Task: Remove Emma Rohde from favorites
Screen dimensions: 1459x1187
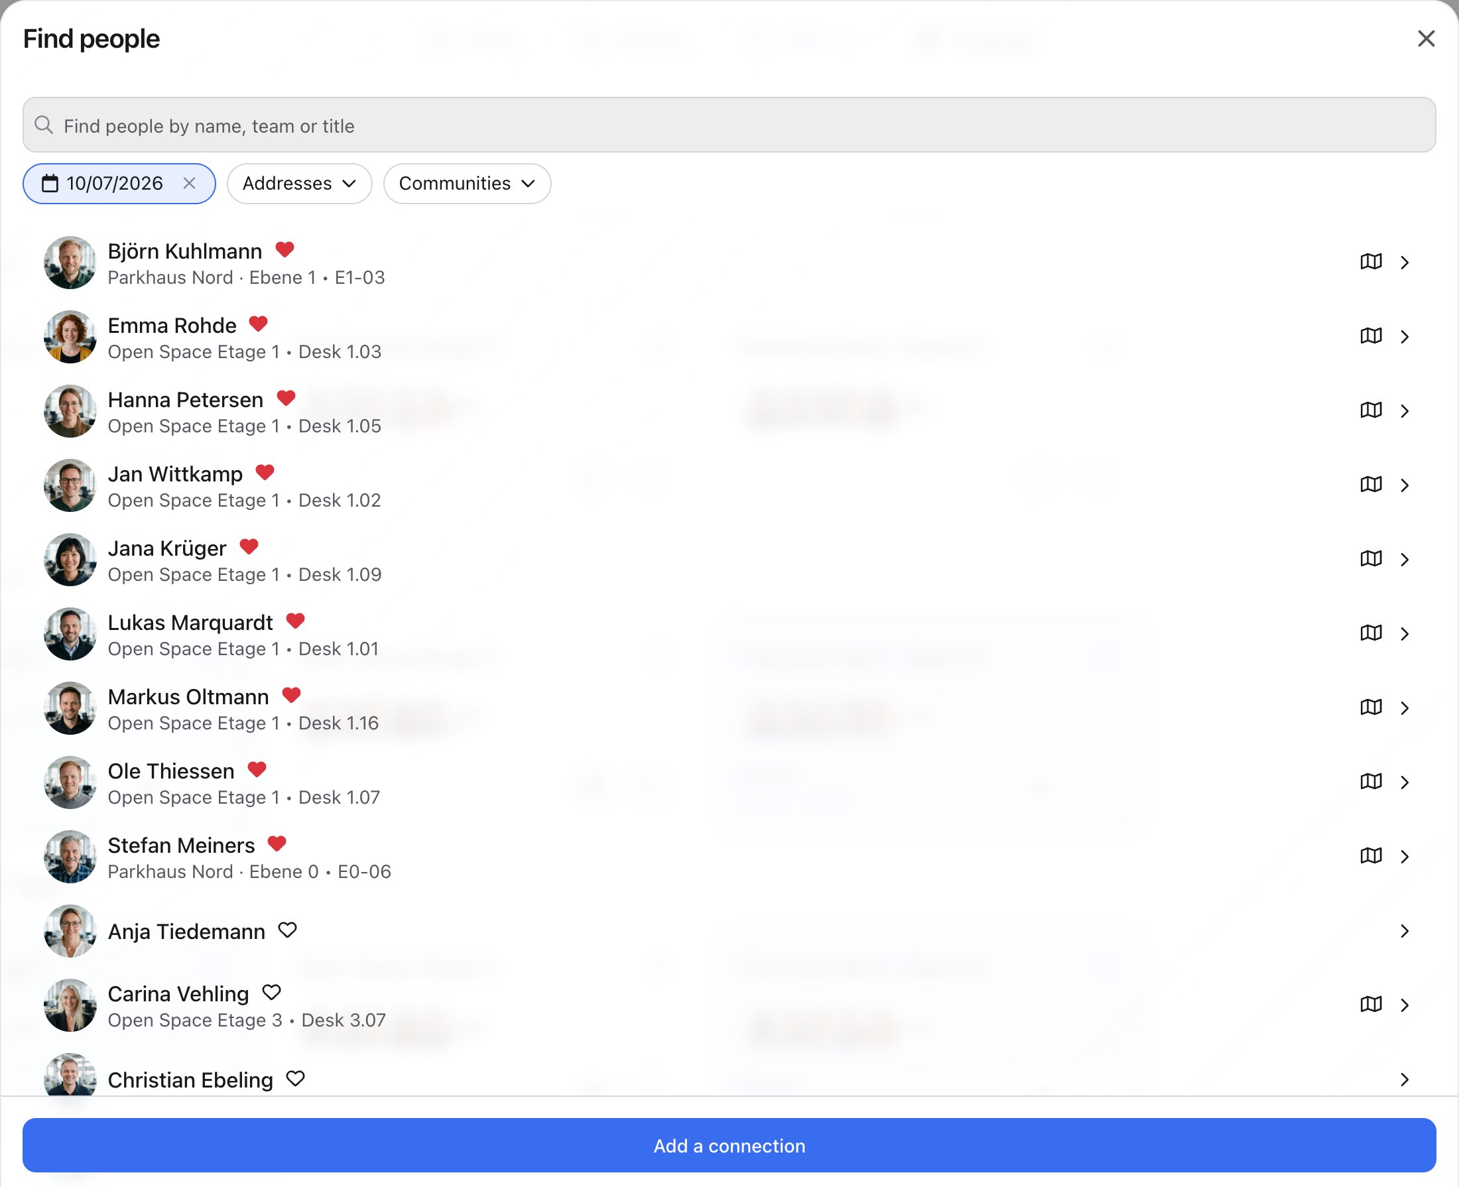Action: click(259, 324)
